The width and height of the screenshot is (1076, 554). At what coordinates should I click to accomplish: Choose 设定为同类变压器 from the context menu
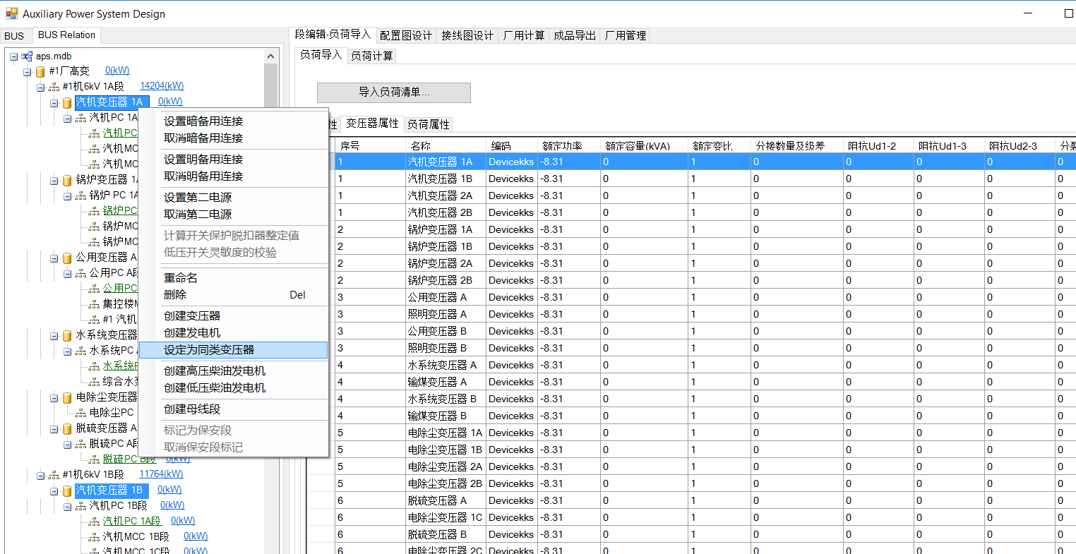click(x=209, y=350)
